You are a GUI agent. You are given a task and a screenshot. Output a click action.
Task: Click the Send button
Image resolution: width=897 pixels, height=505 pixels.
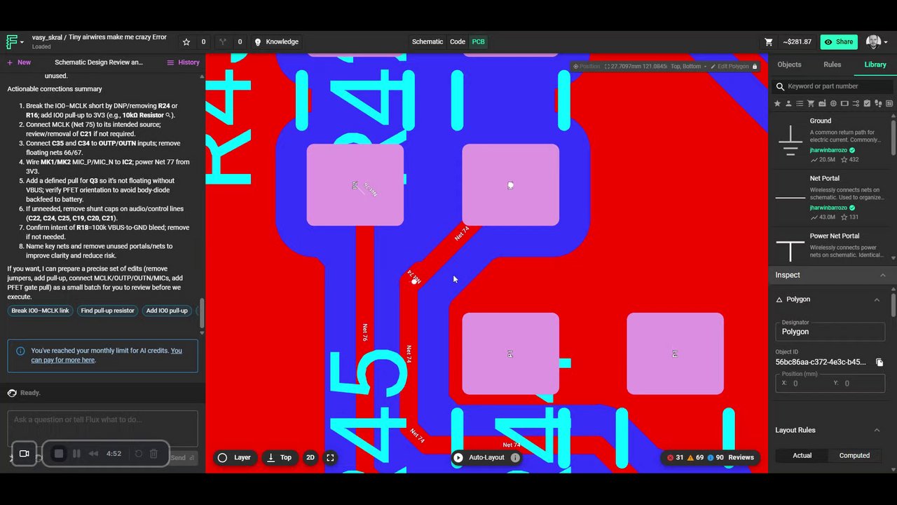[182, 458]
